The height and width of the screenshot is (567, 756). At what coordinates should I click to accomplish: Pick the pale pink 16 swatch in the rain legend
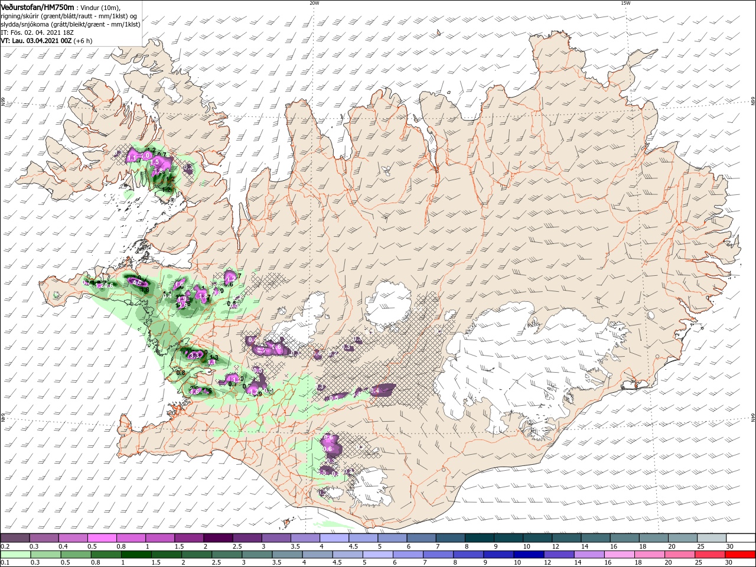(x=620, y=555)
